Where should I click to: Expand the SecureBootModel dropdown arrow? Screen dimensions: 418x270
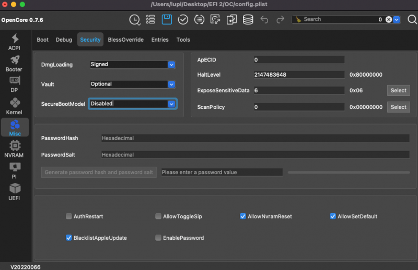pyautogui.click(x=171, y=104)
